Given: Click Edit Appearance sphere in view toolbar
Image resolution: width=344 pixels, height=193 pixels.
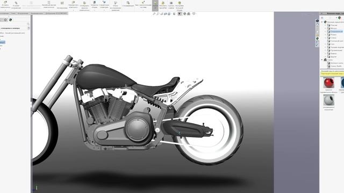Looking at the screenshot, I should point(185,14).
